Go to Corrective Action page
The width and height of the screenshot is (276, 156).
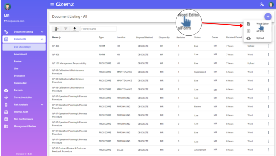(23, 97)
